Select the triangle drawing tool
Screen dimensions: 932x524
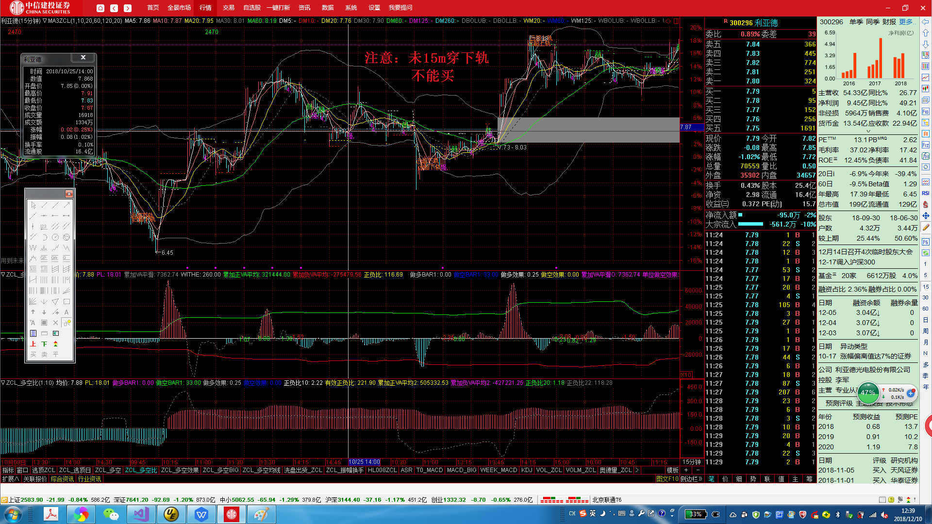pos(55,301)
